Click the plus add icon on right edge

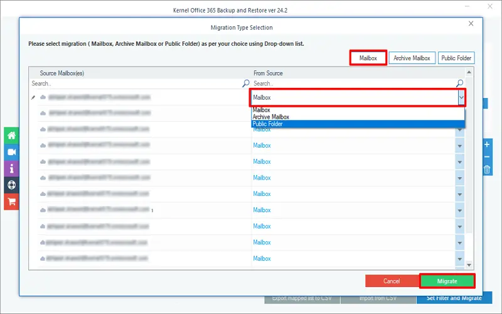pyautogui.click(x=487, y=144)
